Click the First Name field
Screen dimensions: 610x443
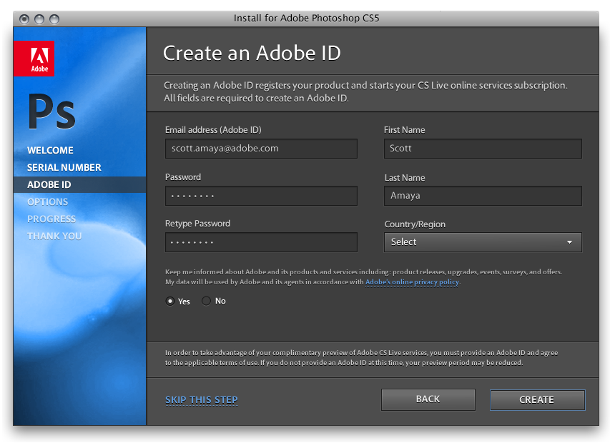pos(483,149)
